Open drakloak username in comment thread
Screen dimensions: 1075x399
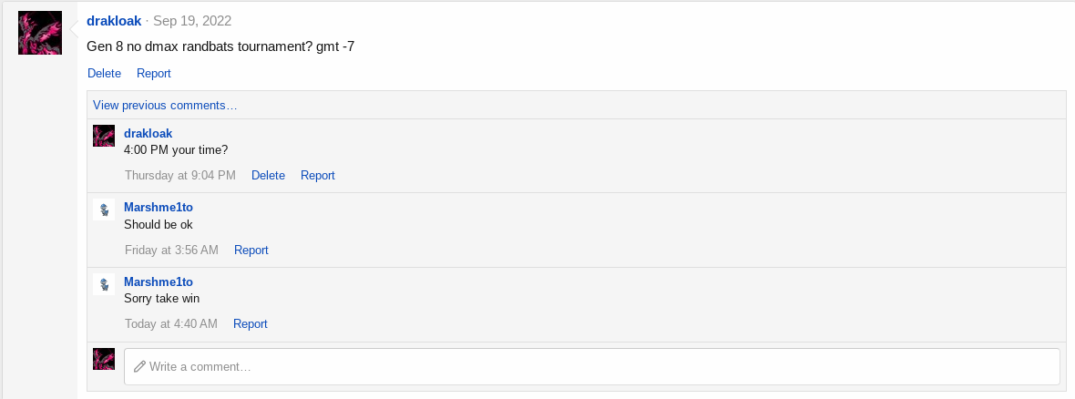148,133
